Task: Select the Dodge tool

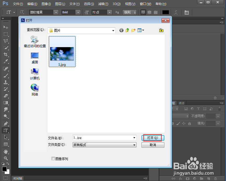Action: click(6, 116)
